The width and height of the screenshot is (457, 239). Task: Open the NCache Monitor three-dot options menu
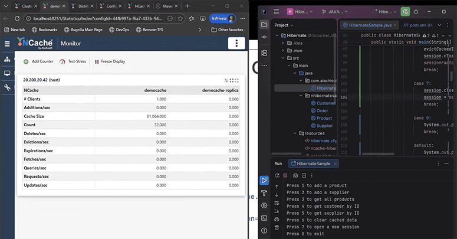point(236,43)
